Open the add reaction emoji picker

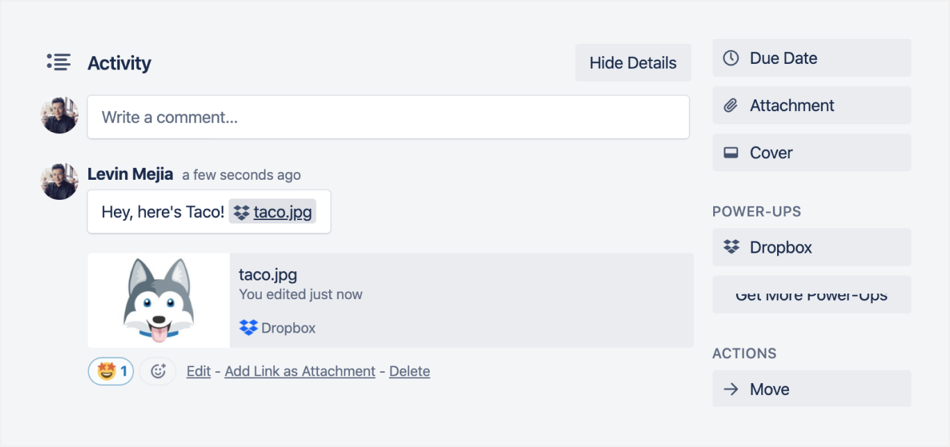tap(158, 371)
